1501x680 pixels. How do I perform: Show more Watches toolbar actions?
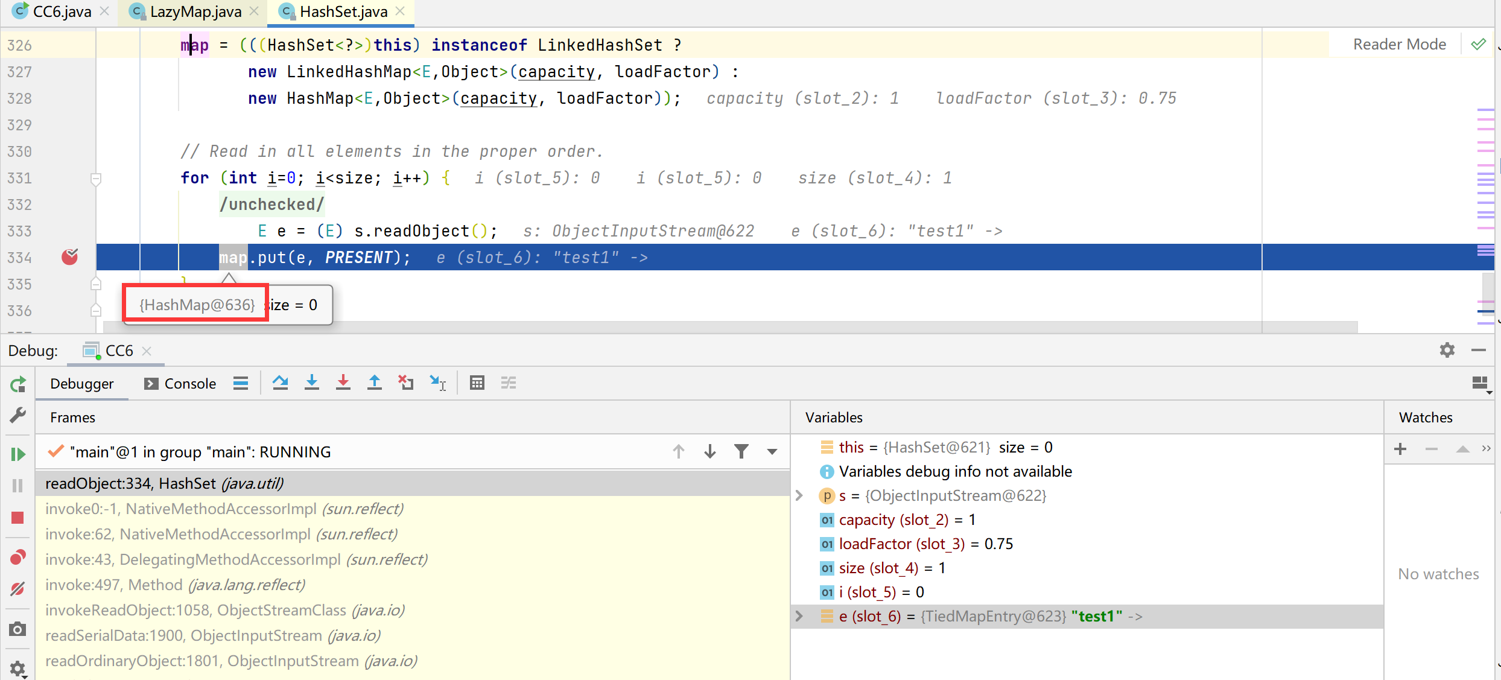1487,449
